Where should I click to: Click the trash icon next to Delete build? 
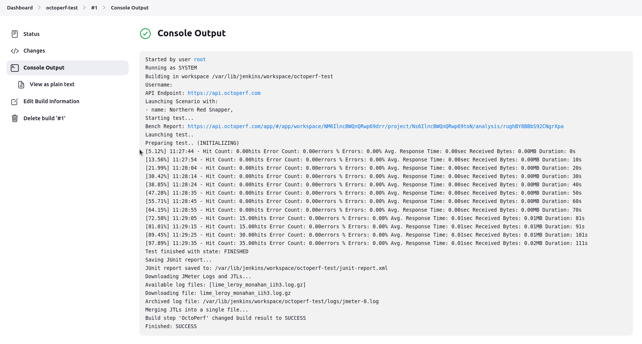point(14,118)
